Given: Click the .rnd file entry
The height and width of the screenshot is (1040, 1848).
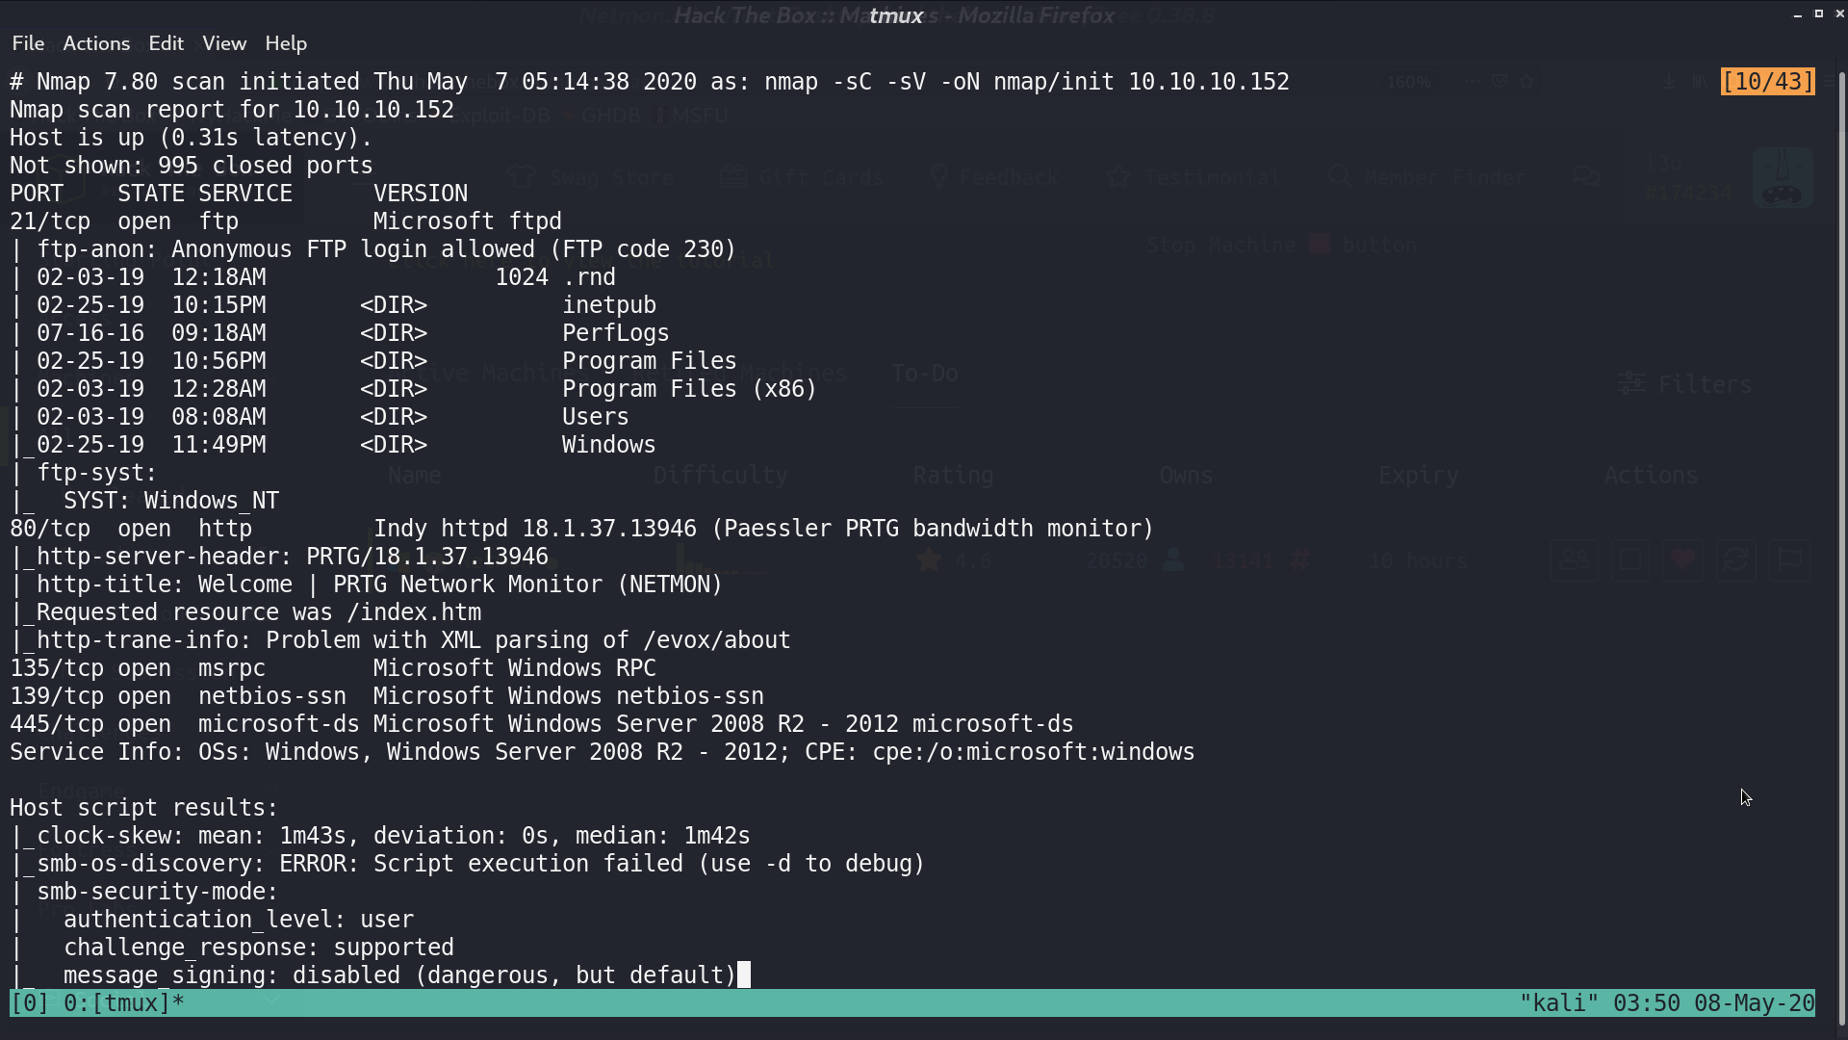Looking at the screenshot, I should [313, 277].
